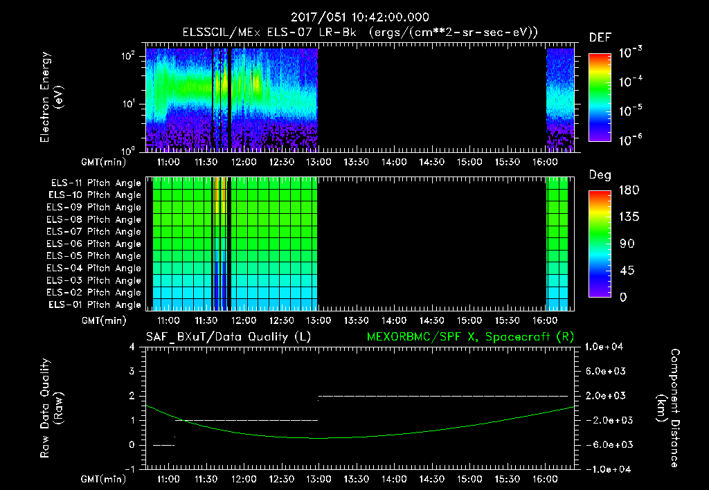Click the plot title '2017/051 10:42:00.000'

coord(359,17)
